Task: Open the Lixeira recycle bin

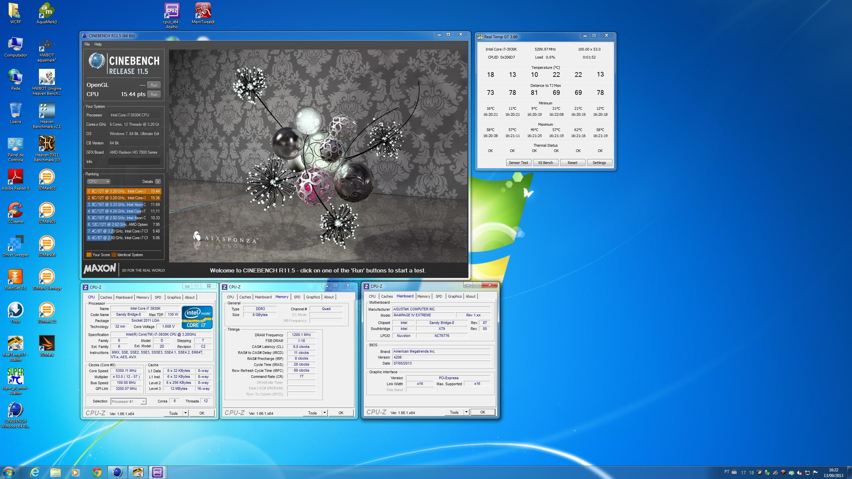Action: tap(15, 113)
